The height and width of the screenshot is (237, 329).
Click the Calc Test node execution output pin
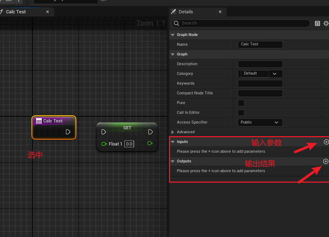[x=68, y=132]
